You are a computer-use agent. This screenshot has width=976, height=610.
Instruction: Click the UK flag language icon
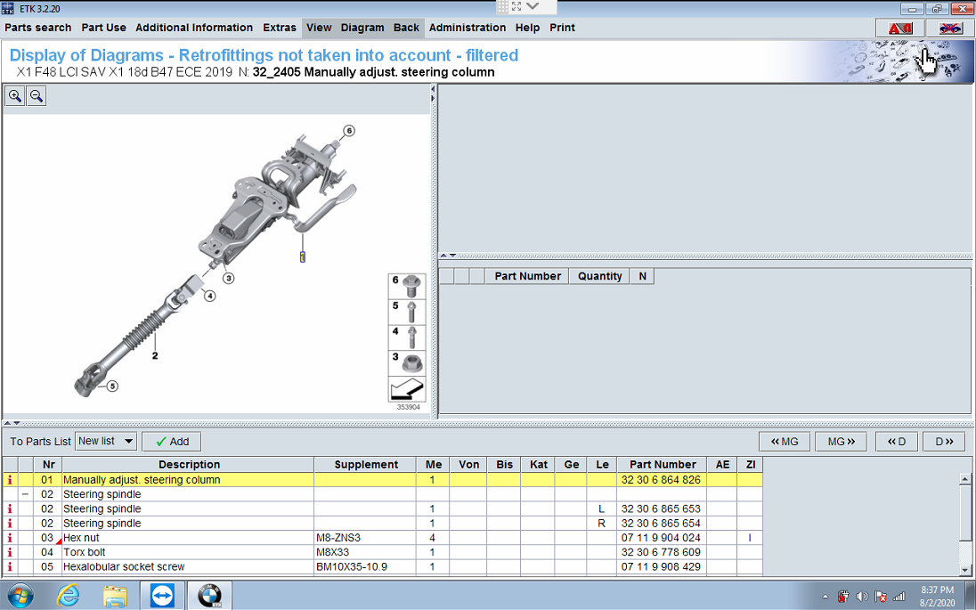[950, 28]
